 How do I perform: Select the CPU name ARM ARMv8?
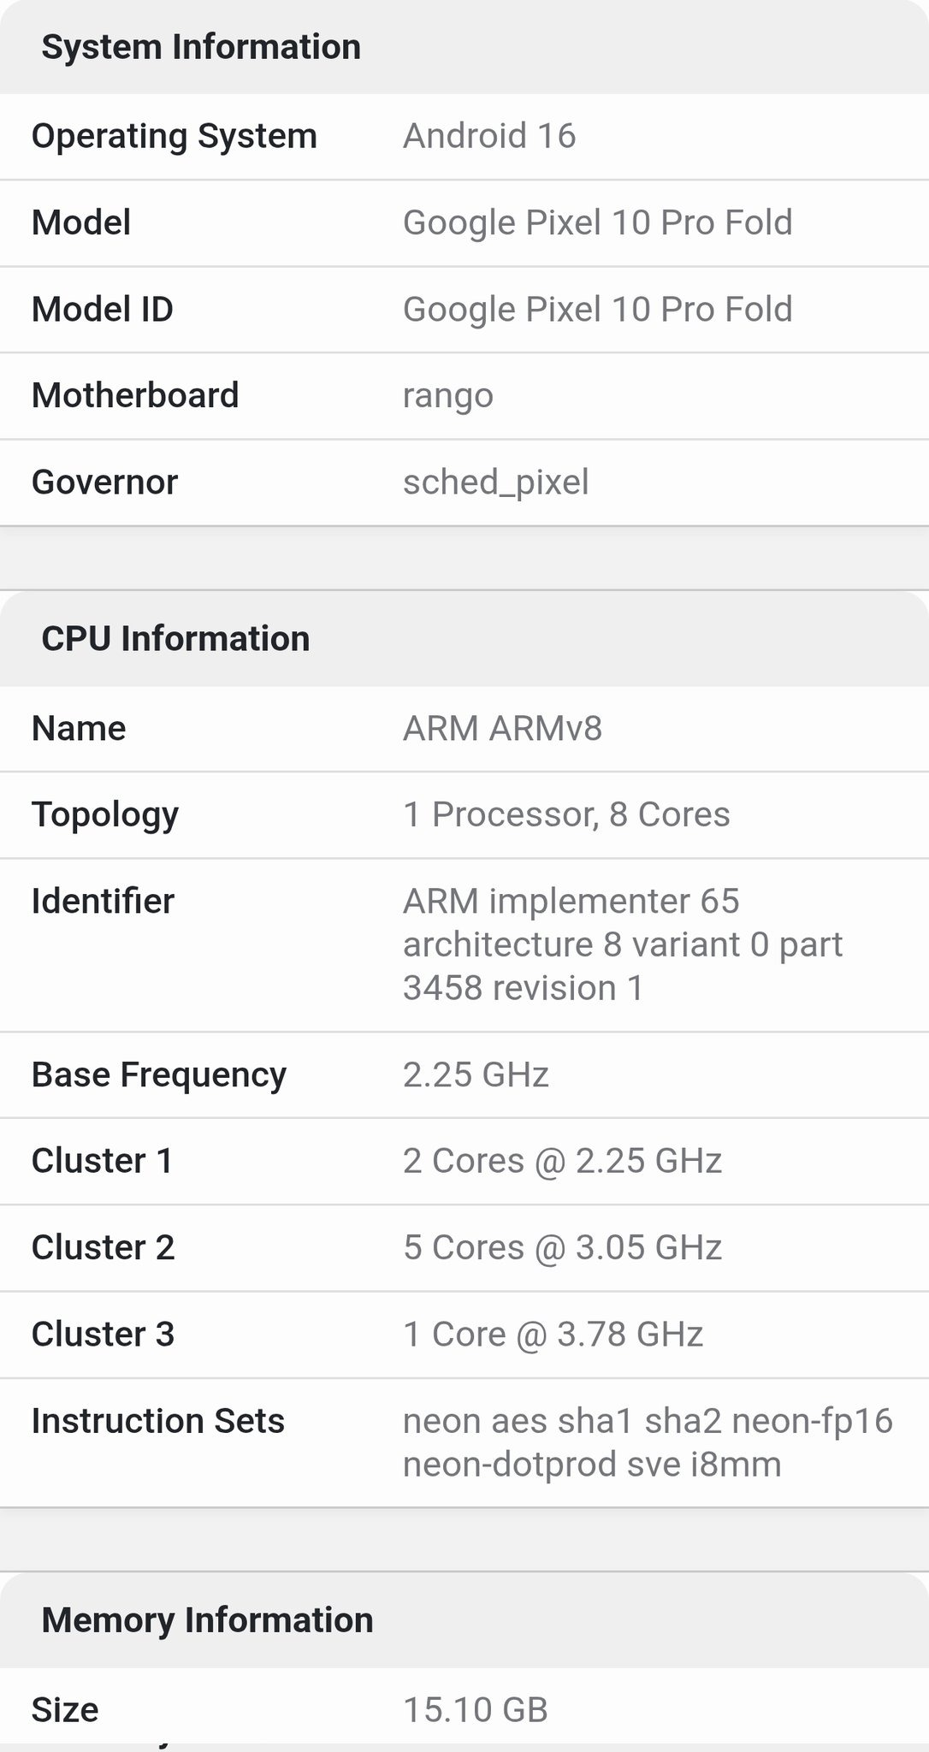click(x=502, y=729)
